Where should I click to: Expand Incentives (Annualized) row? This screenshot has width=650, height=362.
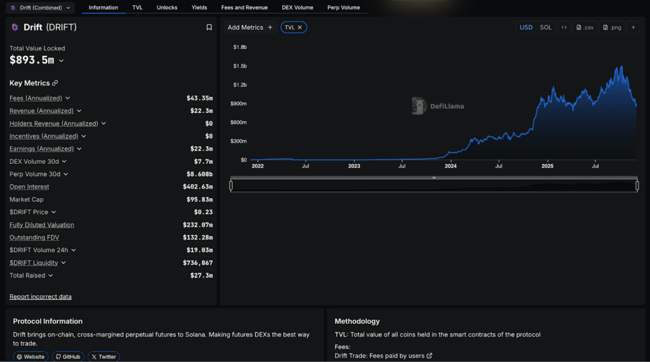pyautogui.click(x=84, y=136)
